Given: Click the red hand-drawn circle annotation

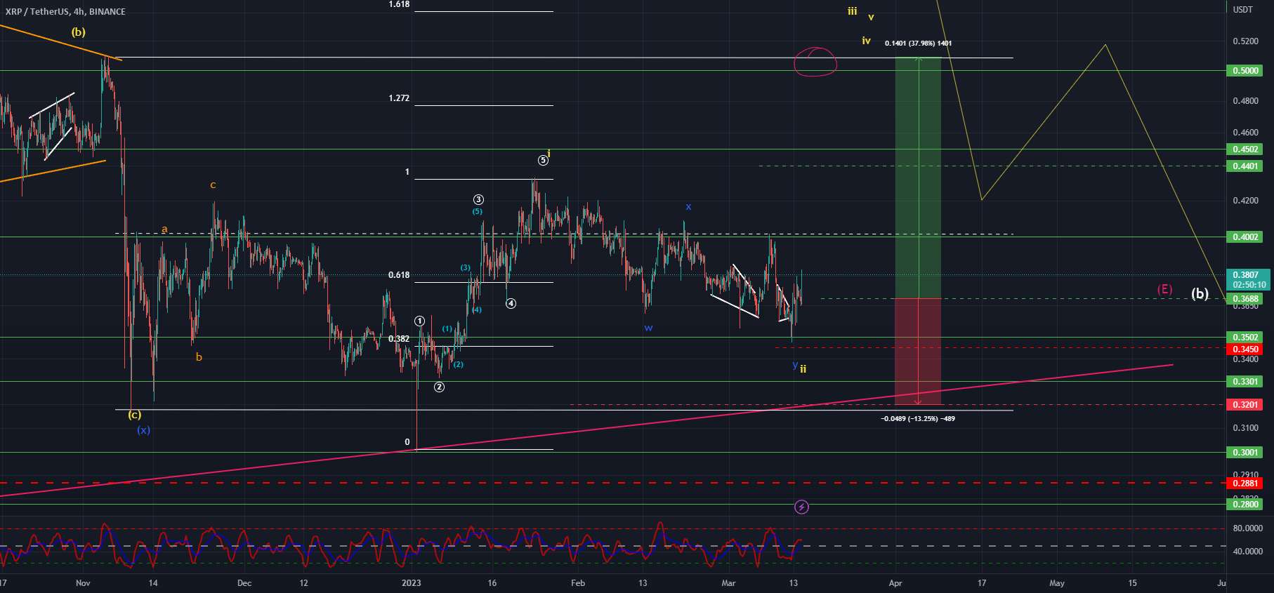Looking at the screenshot, I should pos(815,62).
